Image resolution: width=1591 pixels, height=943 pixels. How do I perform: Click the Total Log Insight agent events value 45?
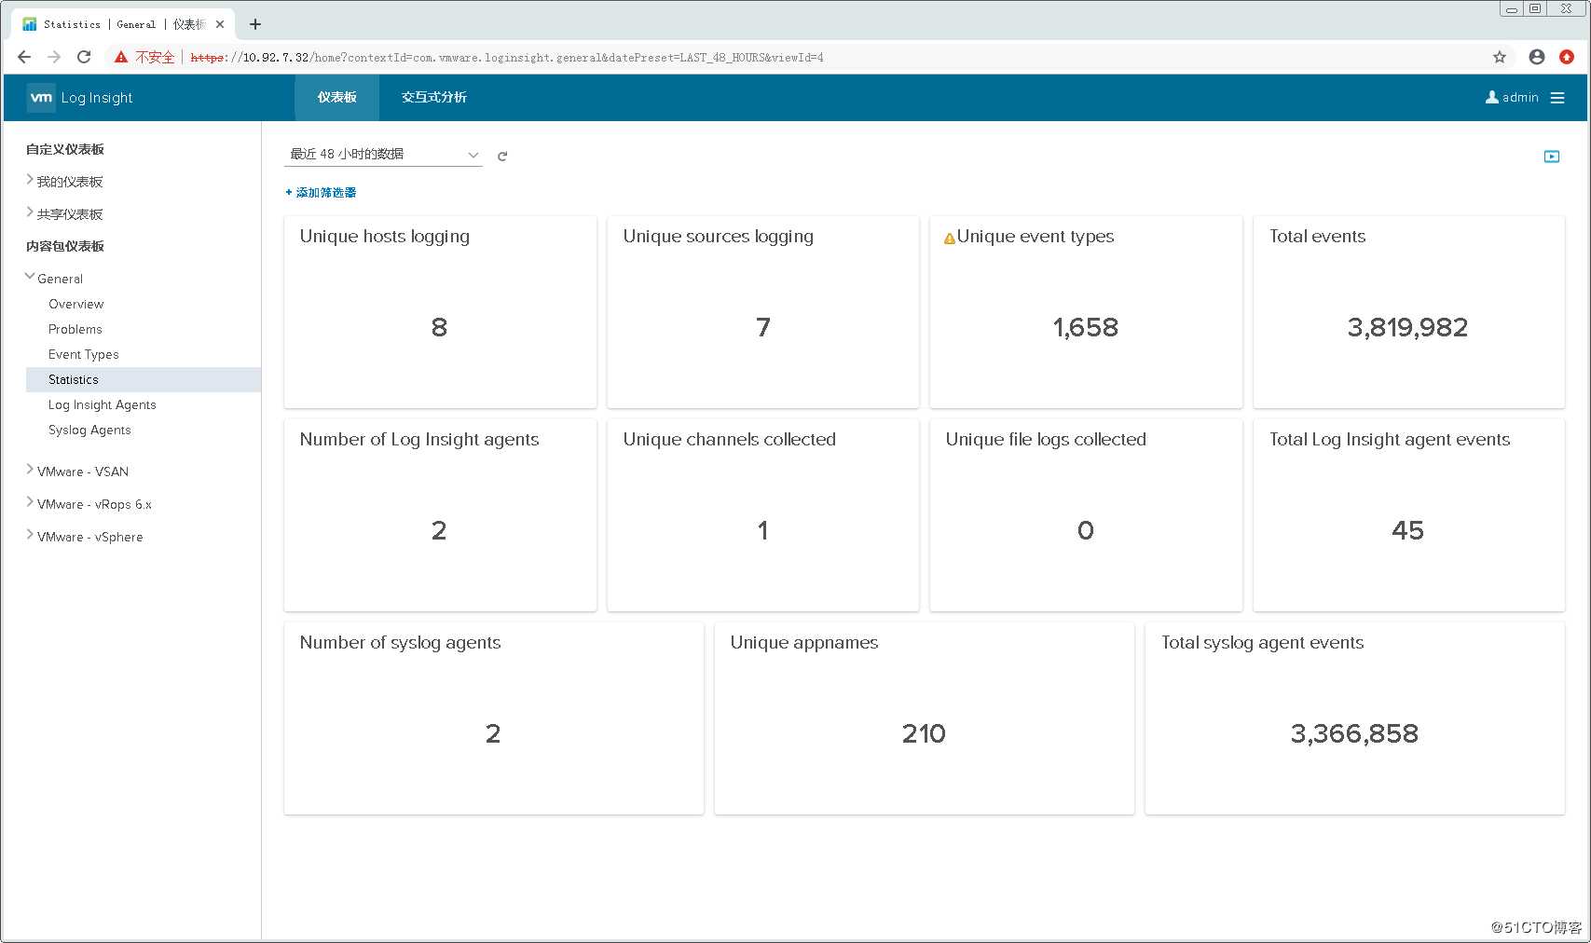pos(1408,530)
